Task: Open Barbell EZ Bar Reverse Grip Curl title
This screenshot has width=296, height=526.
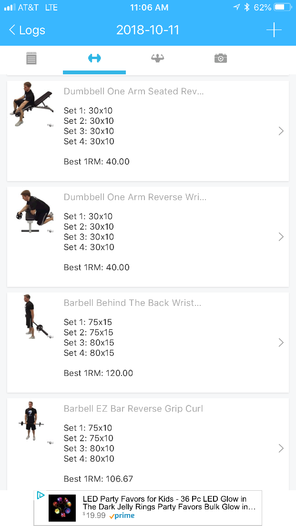Action: (x=133, y=408)
